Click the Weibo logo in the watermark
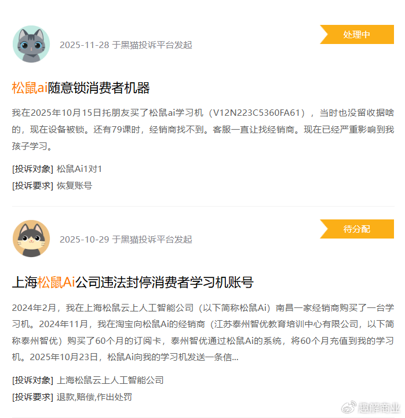 click(x=349, y=408)
